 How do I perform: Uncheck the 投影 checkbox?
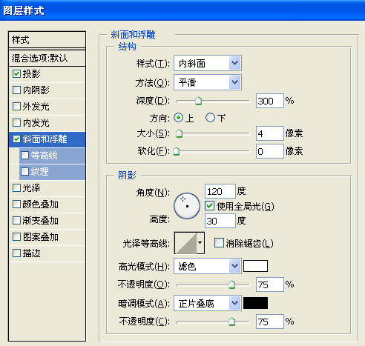(x=16, y=73)
